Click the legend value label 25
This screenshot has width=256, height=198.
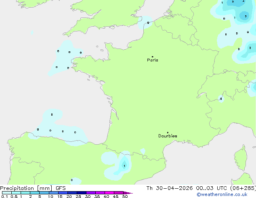click(78, 196)
